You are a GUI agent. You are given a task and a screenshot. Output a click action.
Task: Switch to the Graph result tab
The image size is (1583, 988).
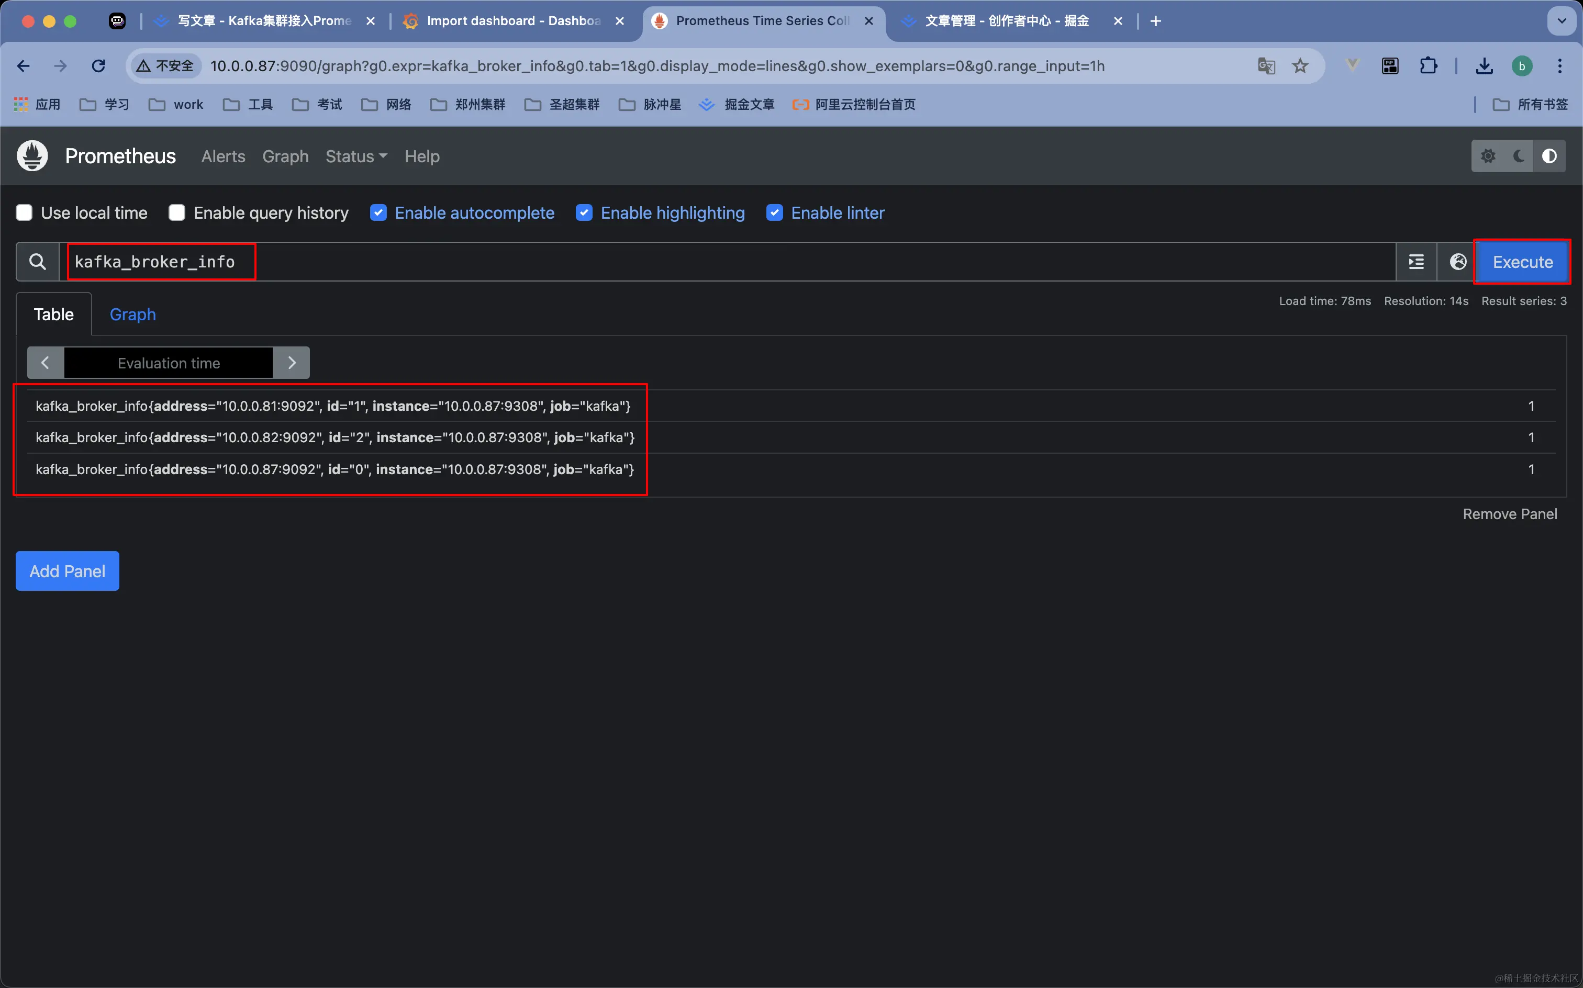tap(132, 315)
